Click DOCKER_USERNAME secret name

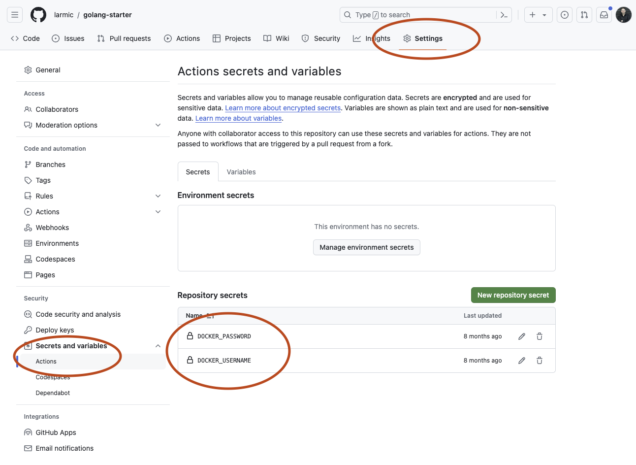[224, 361]
